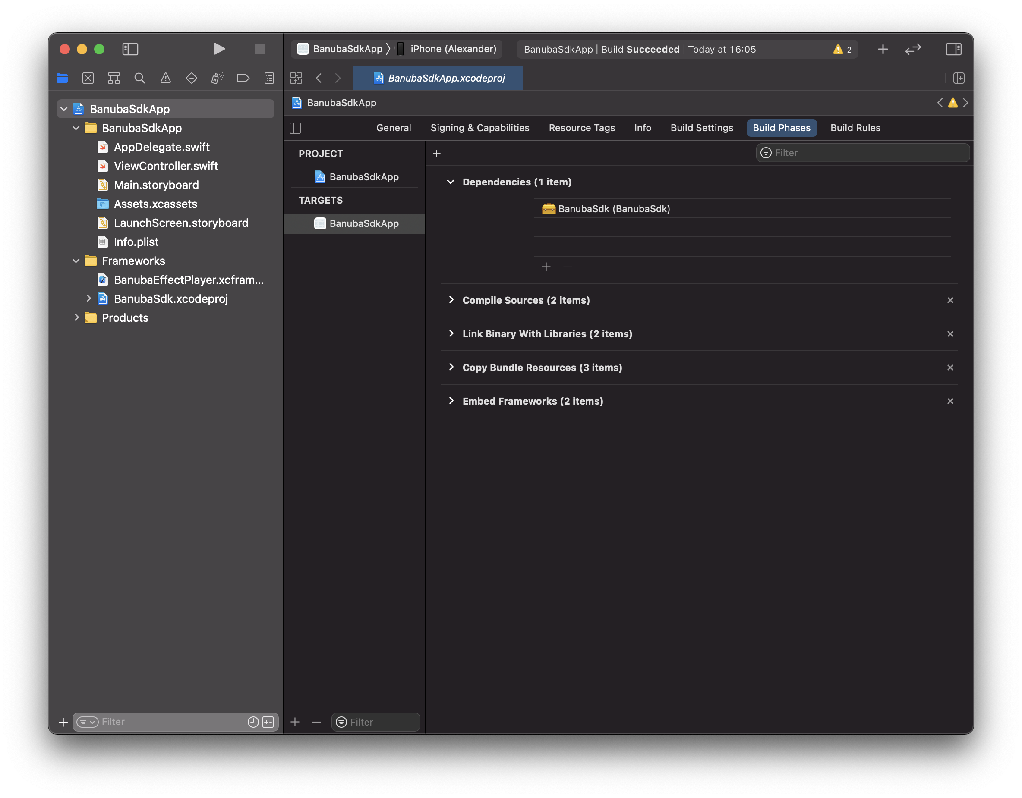Toggle the navigator sidebar visibility

tap(130, 49)
